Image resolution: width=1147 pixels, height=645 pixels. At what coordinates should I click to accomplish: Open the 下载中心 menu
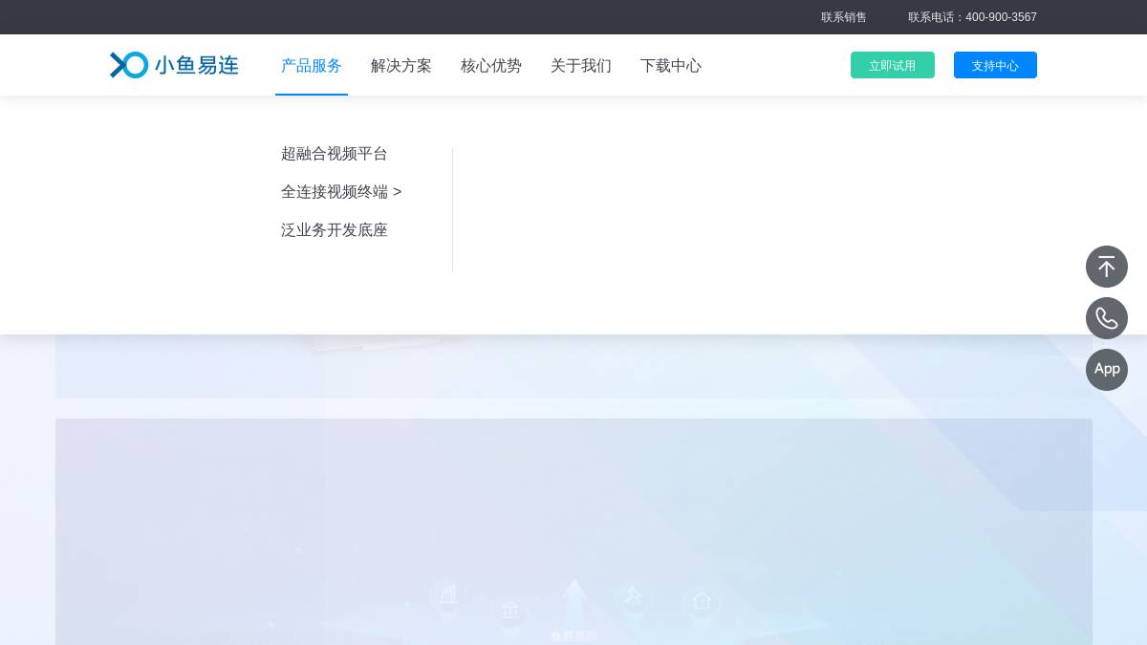click(671, 66)
